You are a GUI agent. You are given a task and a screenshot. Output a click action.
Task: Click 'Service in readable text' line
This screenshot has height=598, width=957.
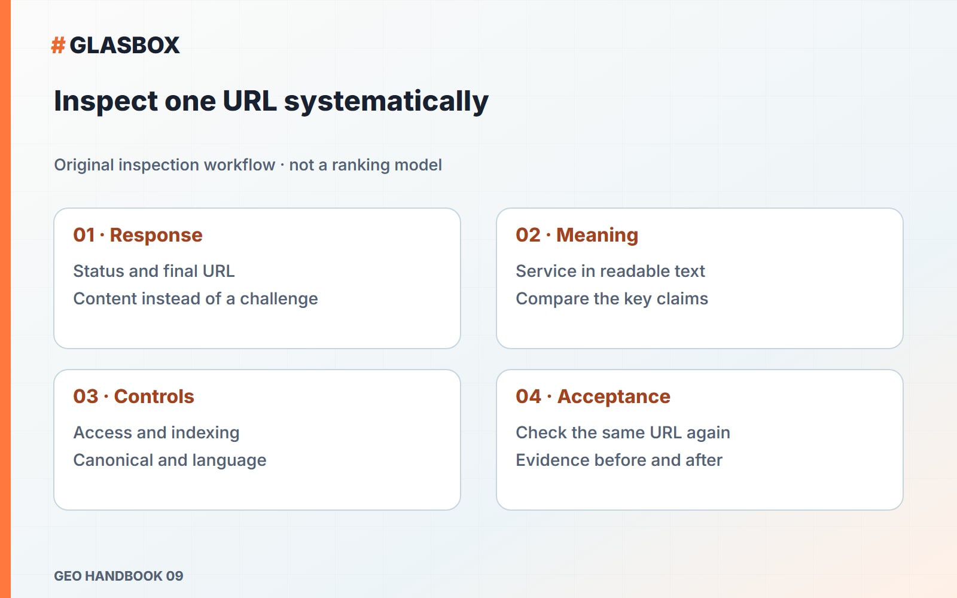[610, 271]
